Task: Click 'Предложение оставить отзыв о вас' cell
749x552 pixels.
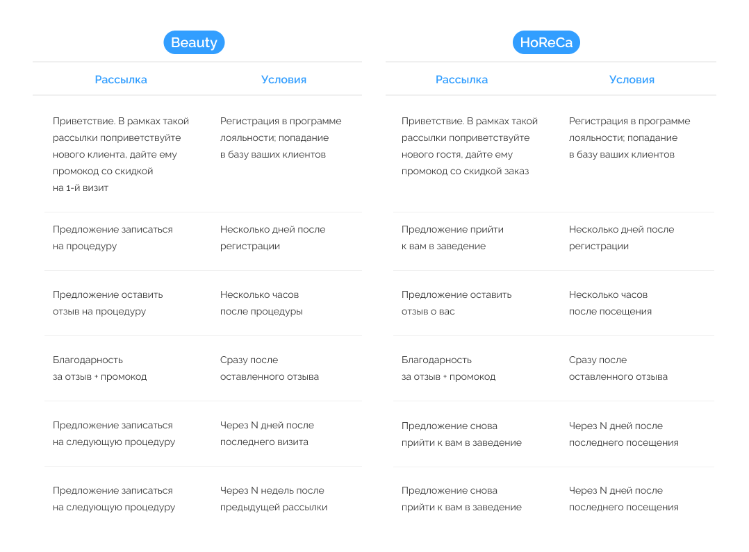Action: pyautogui.click(x=456, y=303)
